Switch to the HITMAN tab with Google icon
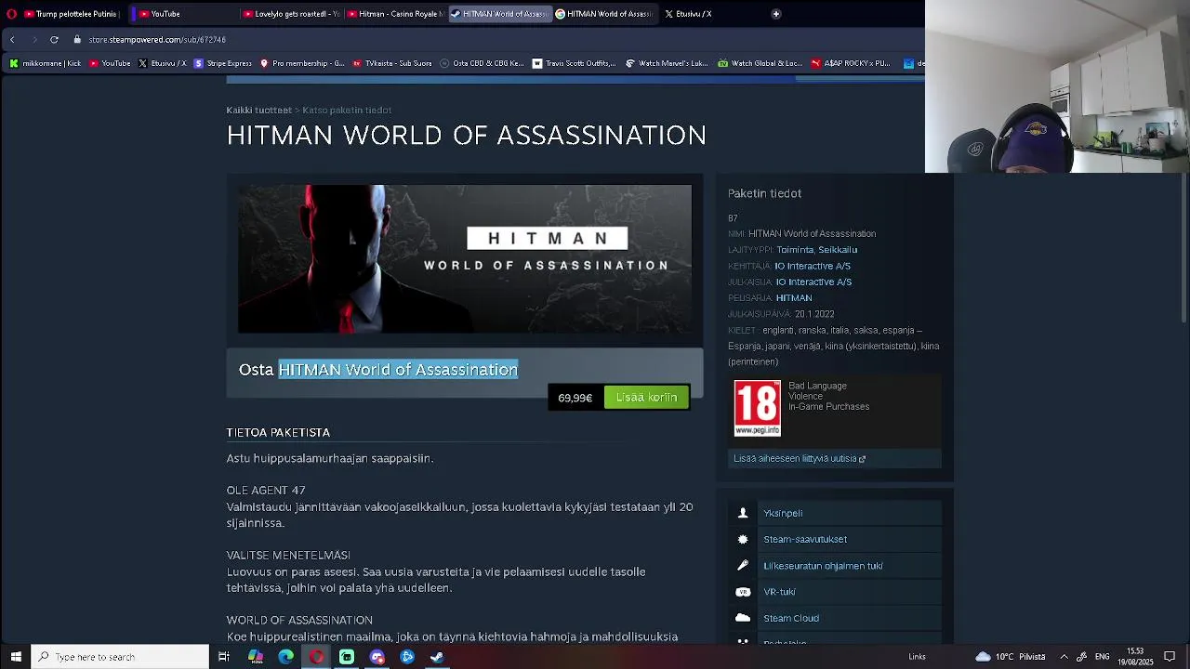The height and width of the screenshot is (669, 1190). click(604, 14)
